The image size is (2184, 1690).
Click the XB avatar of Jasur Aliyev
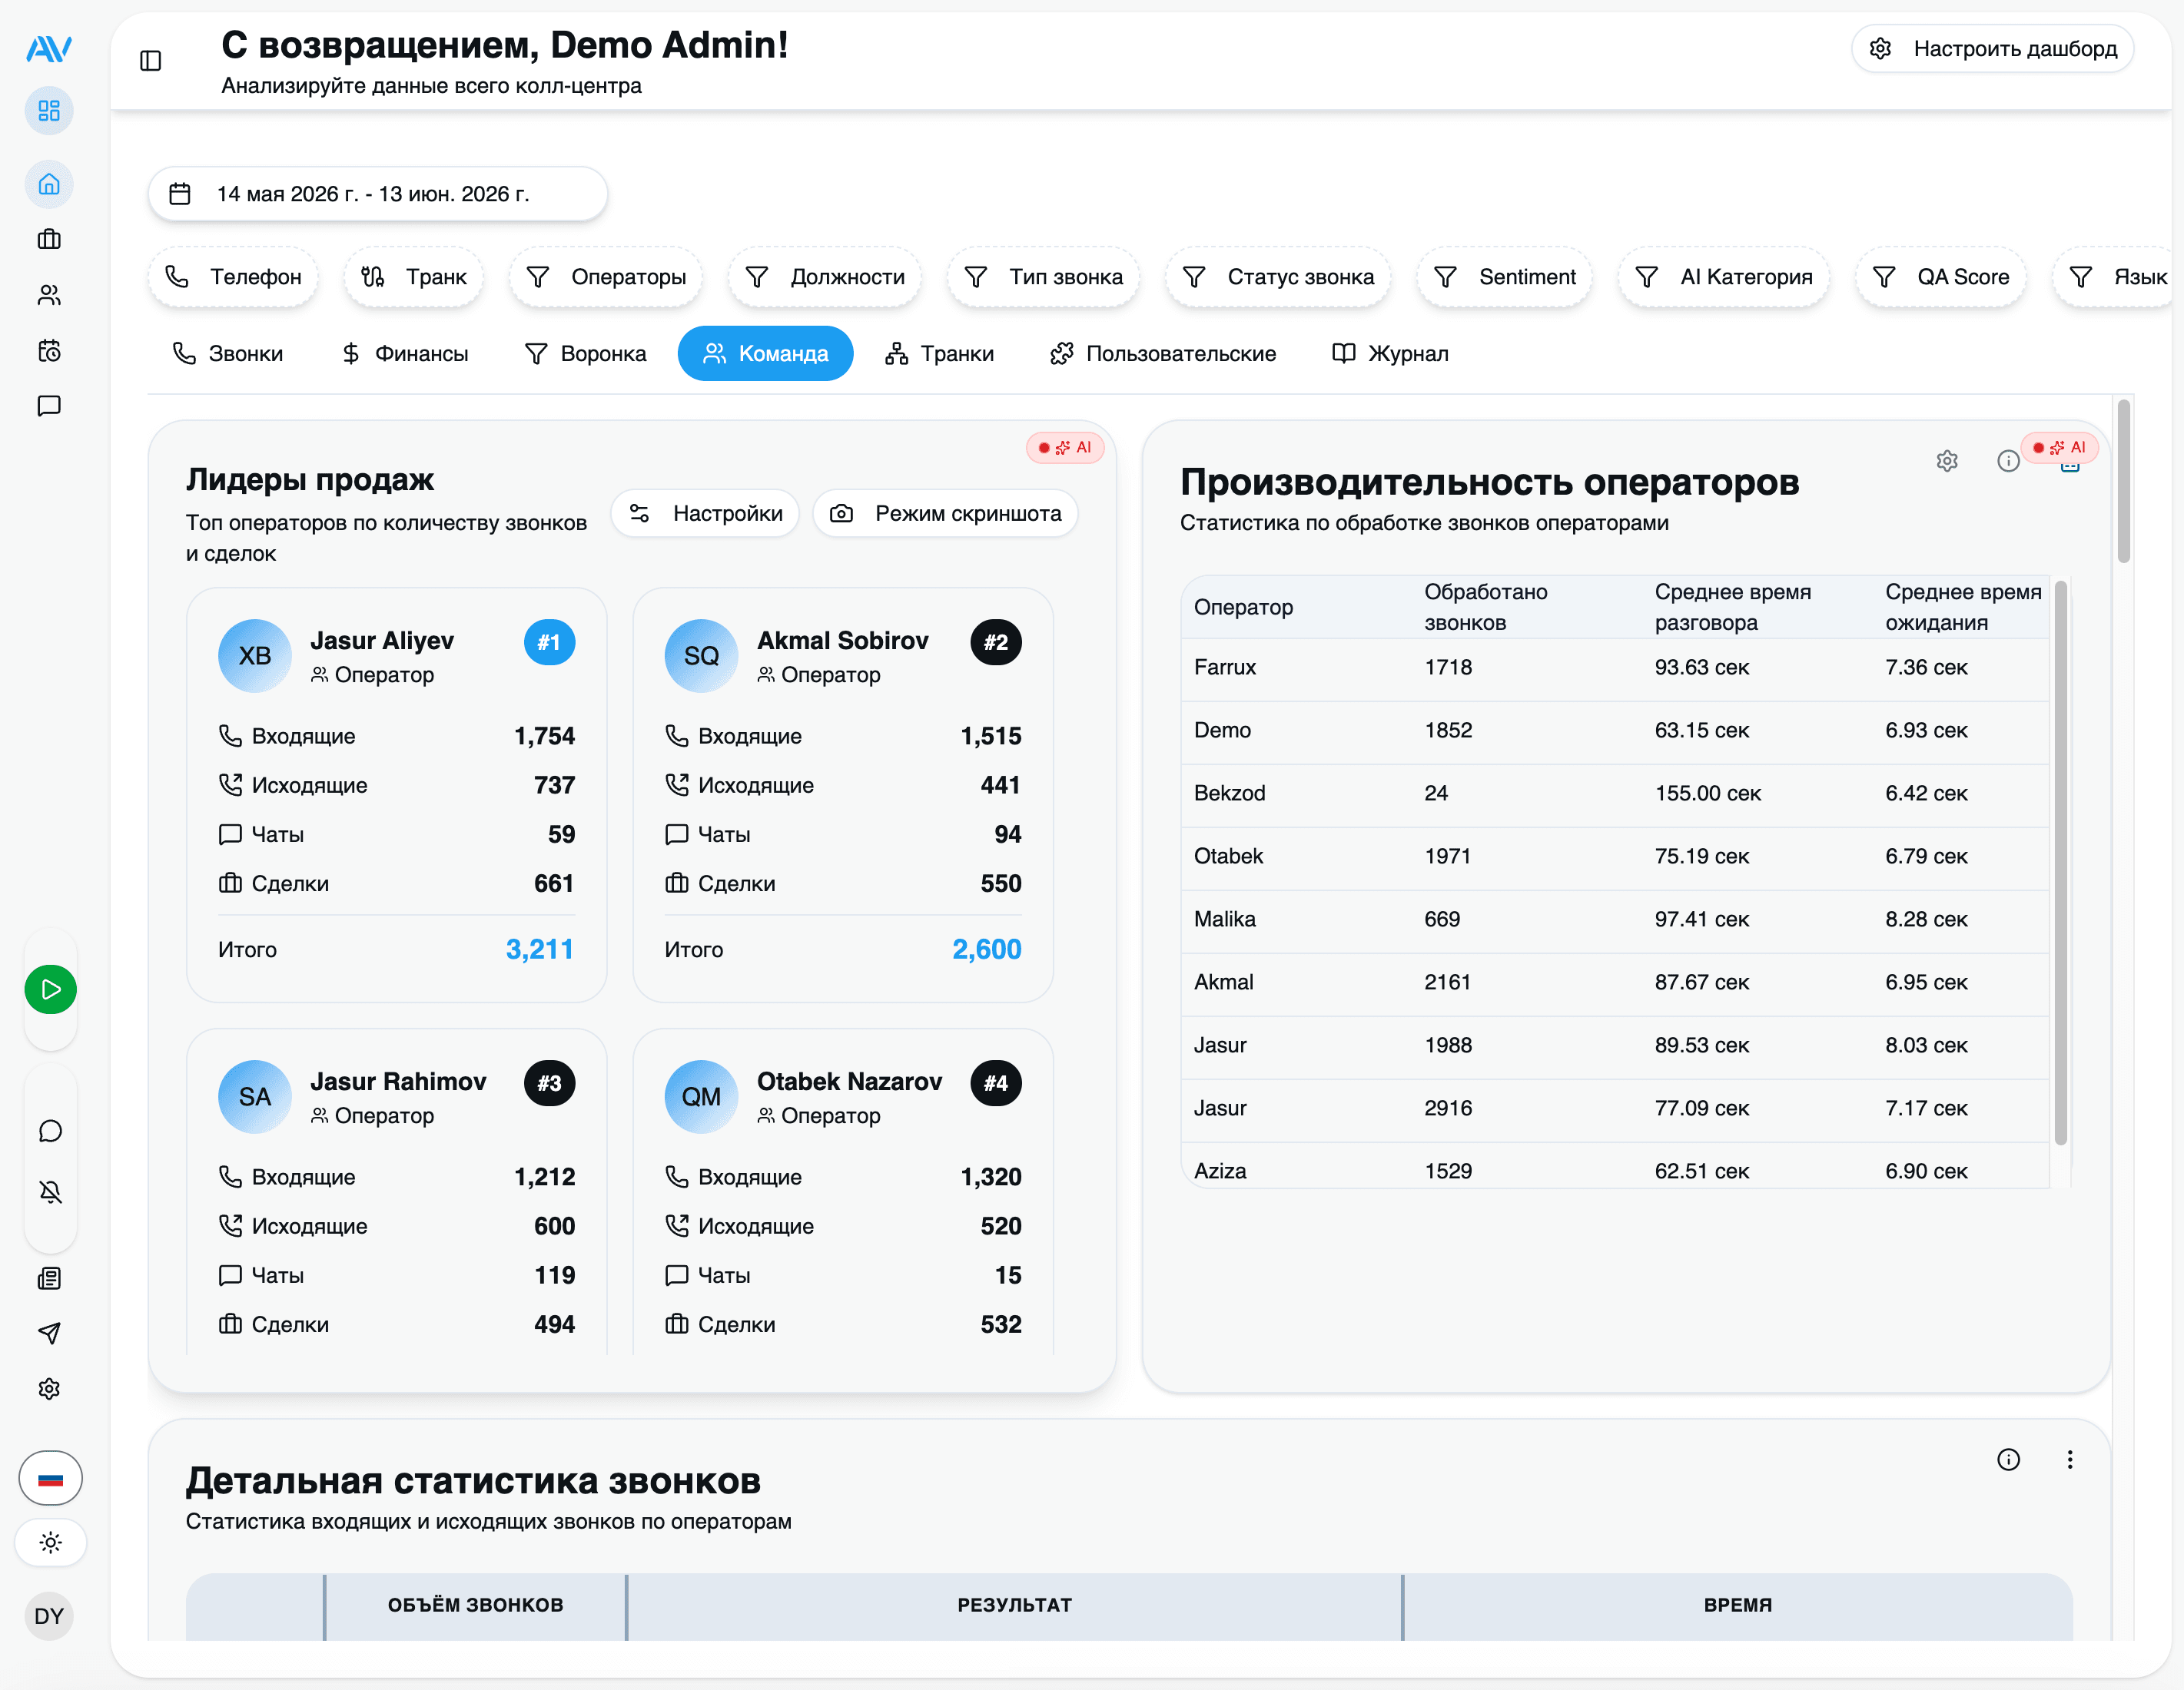[x=255, y=655]
